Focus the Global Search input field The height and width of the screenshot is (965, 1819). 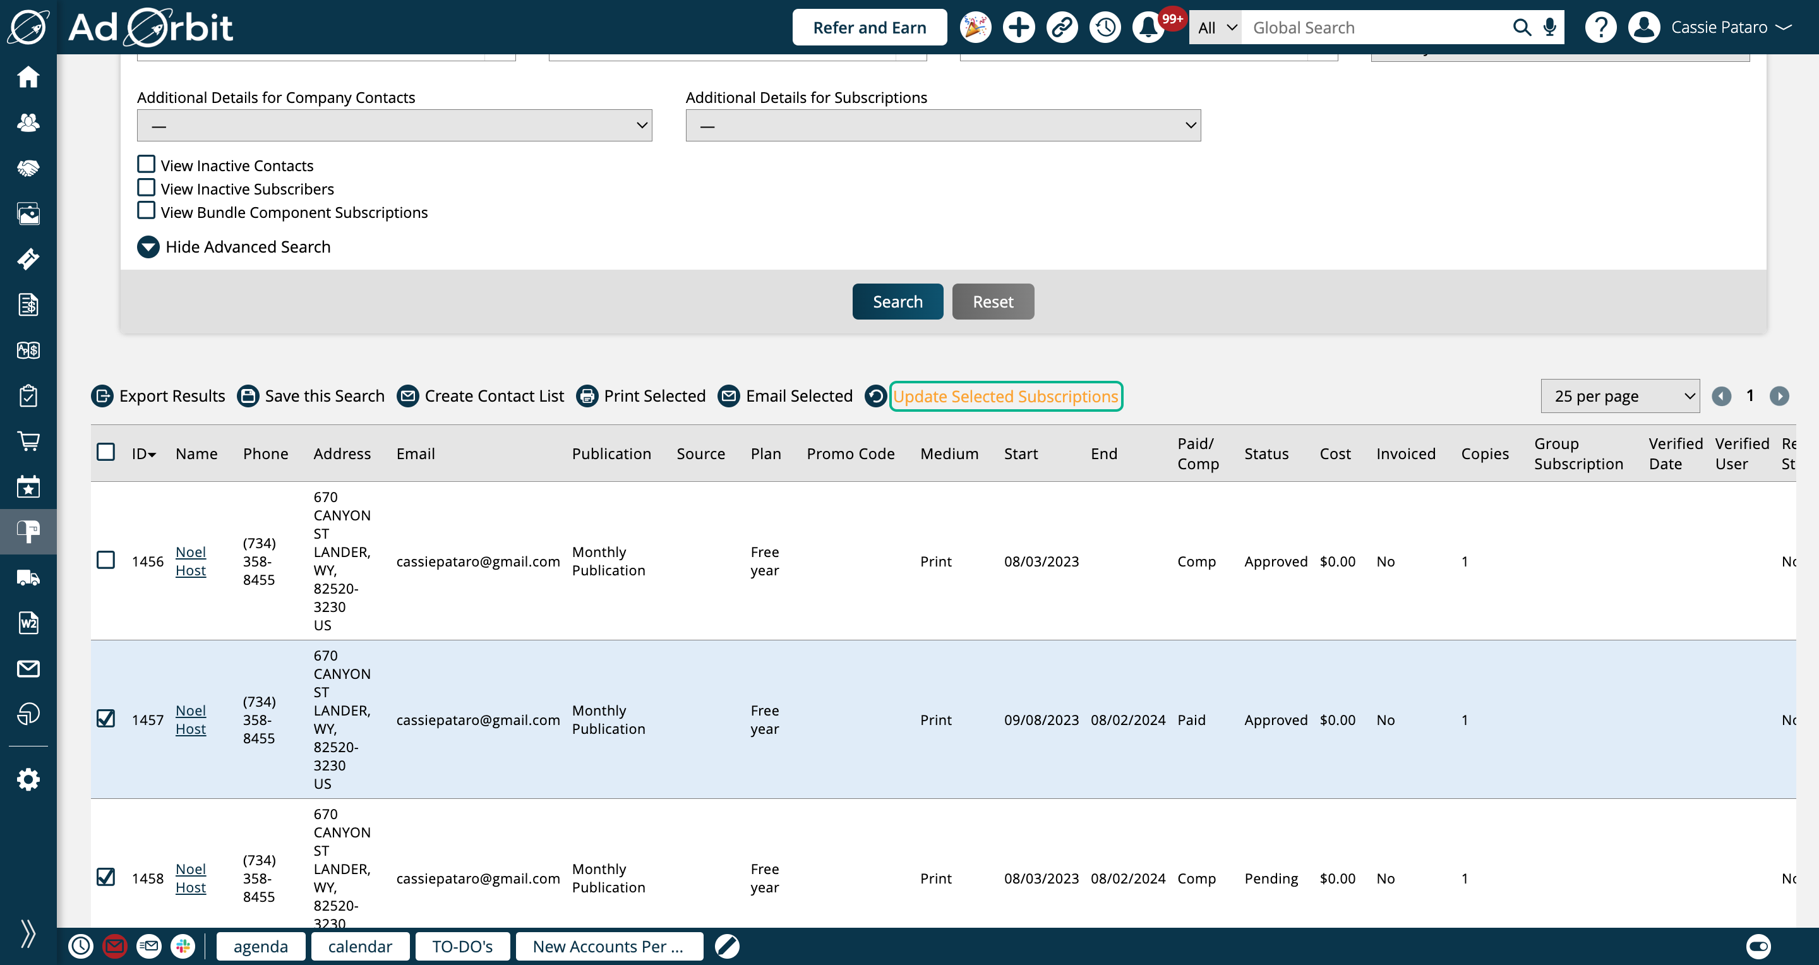[1377, 28]
